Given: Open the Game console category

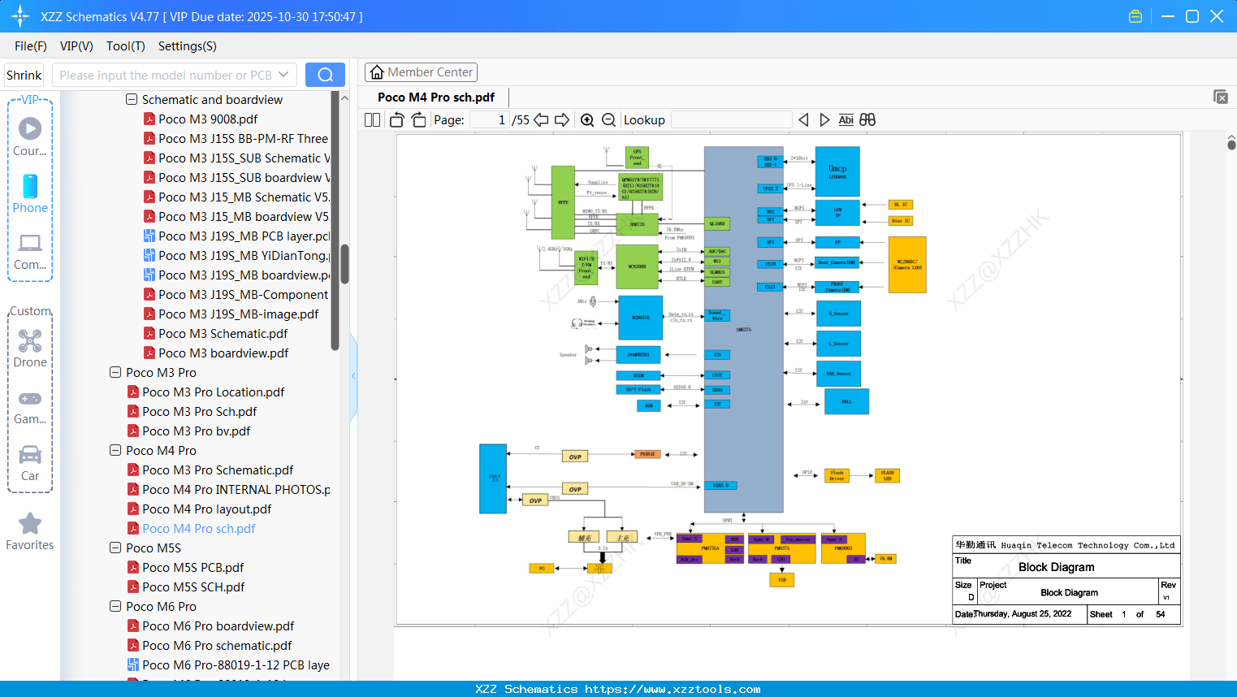Looking at the screenshot, I should pyautogui.click(x=30, y=406).
